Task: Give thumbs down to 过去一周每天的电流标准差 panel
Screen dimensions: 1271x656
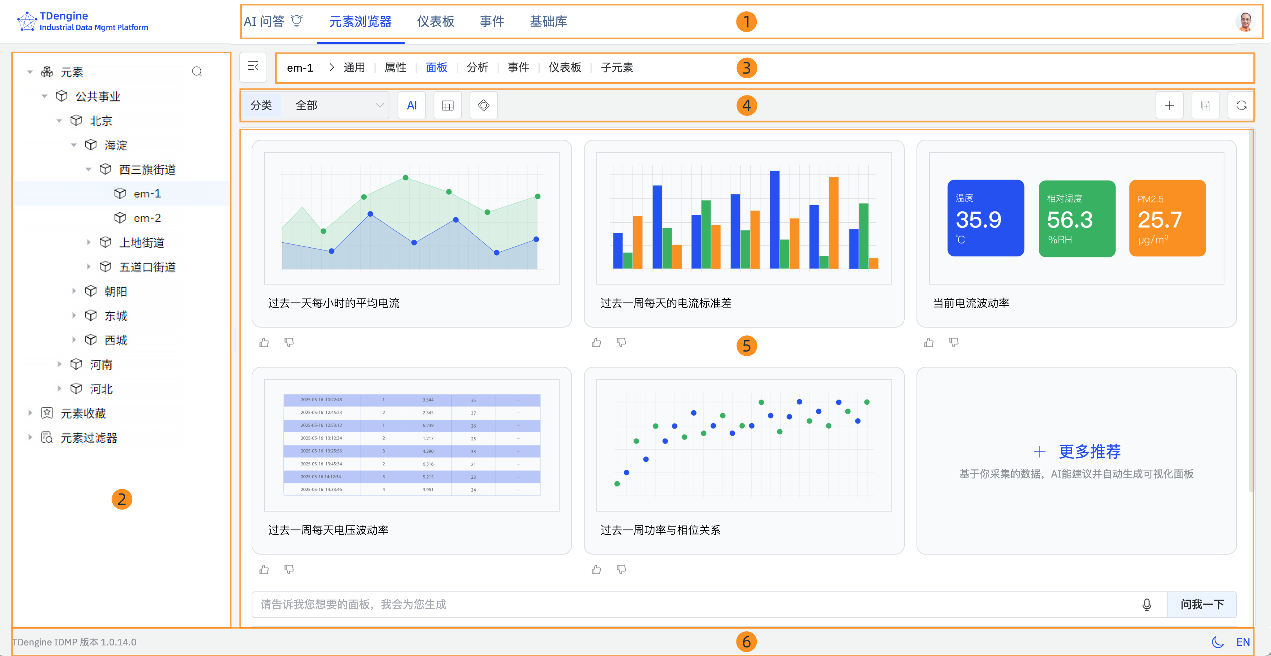Action: click(x=621, y=342)
